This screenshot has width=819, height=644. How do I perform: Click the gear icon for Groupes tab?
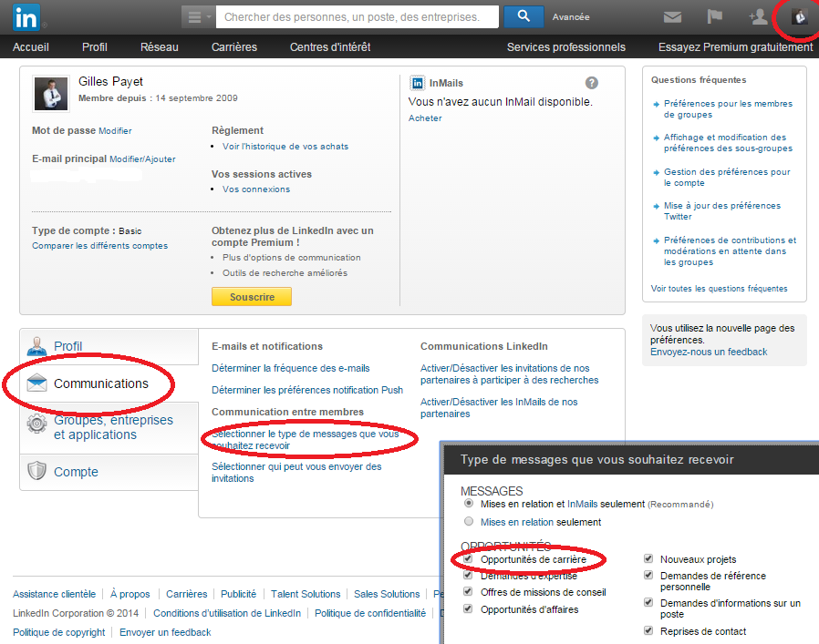[36, 424]
